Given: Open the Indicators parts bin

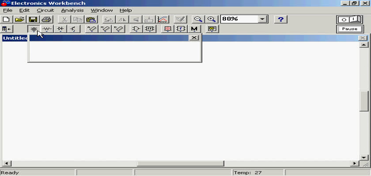Looking at the screenshot, I should click(x=167, y=29).
